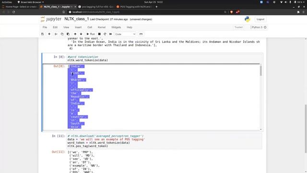The width and height of the screenshot is (307, 173).
Task: Insert a cell below with the plus icon
Action: point(49,34)
